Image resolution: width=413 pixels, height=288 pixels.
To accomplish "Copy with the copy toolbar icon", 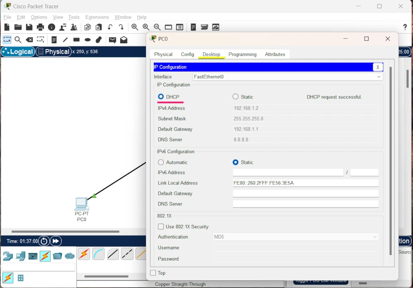I will 87,27.
